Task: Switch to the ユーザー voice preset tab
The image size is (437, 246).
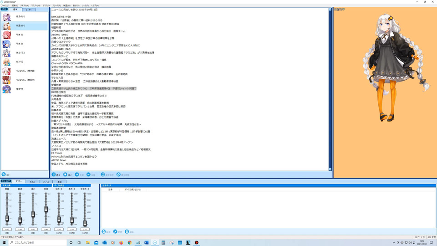Action: click(x=29, y=10)
